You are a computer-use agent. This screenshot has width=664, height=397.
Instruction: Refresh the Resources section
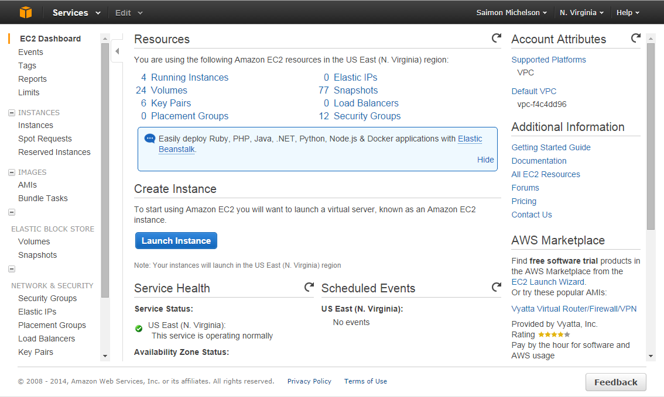(x=497, y=38)
